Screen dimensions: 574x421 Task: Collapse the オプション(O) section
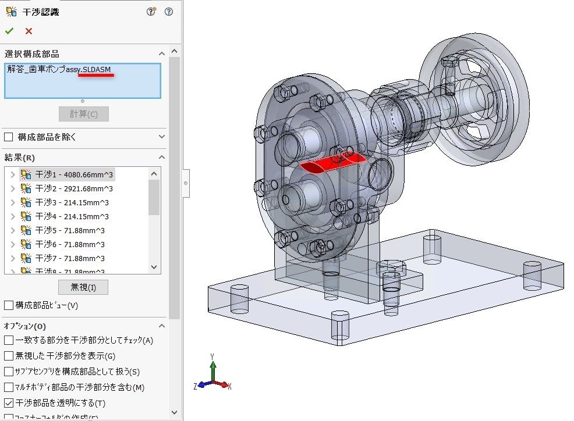coord(161,326)
